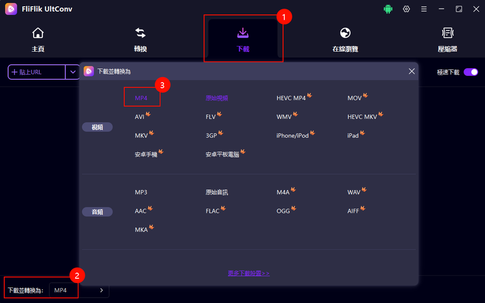Viewport: 485px width, 303px height.
Task: Open the hamburger menu icon
Action: pyautogui.click(x=424, y=9)
